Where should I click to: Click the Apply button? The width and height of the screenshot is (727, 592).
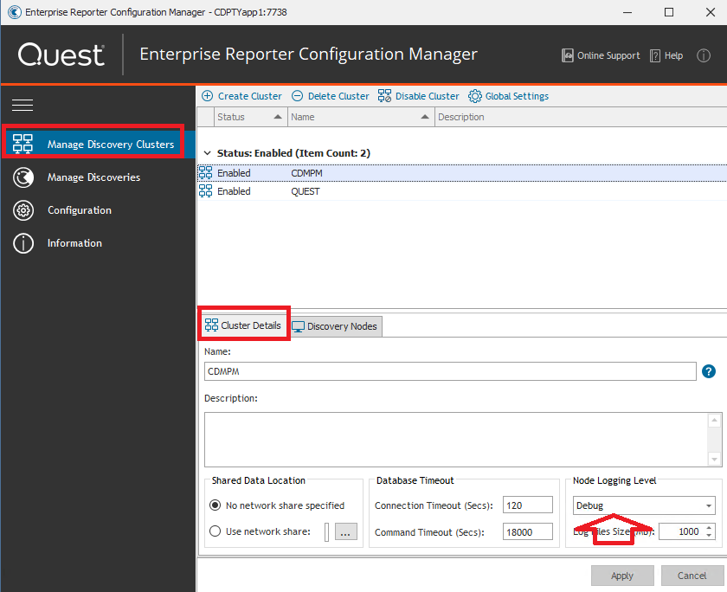[622, 576]
